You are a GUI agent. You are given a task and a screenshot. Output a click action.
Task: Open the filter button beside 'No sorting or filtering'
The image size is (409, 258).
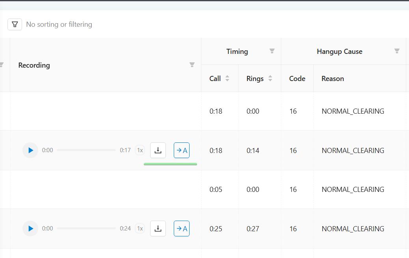point(15,24)
